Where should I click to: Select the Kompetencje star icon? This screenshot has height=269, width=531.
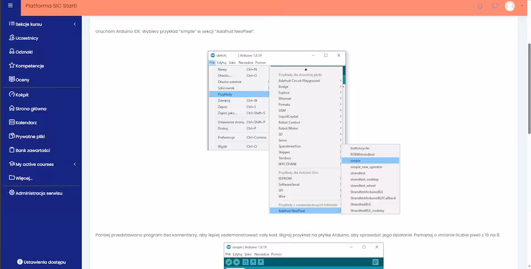pyautogui.click(x=12, y=66)
